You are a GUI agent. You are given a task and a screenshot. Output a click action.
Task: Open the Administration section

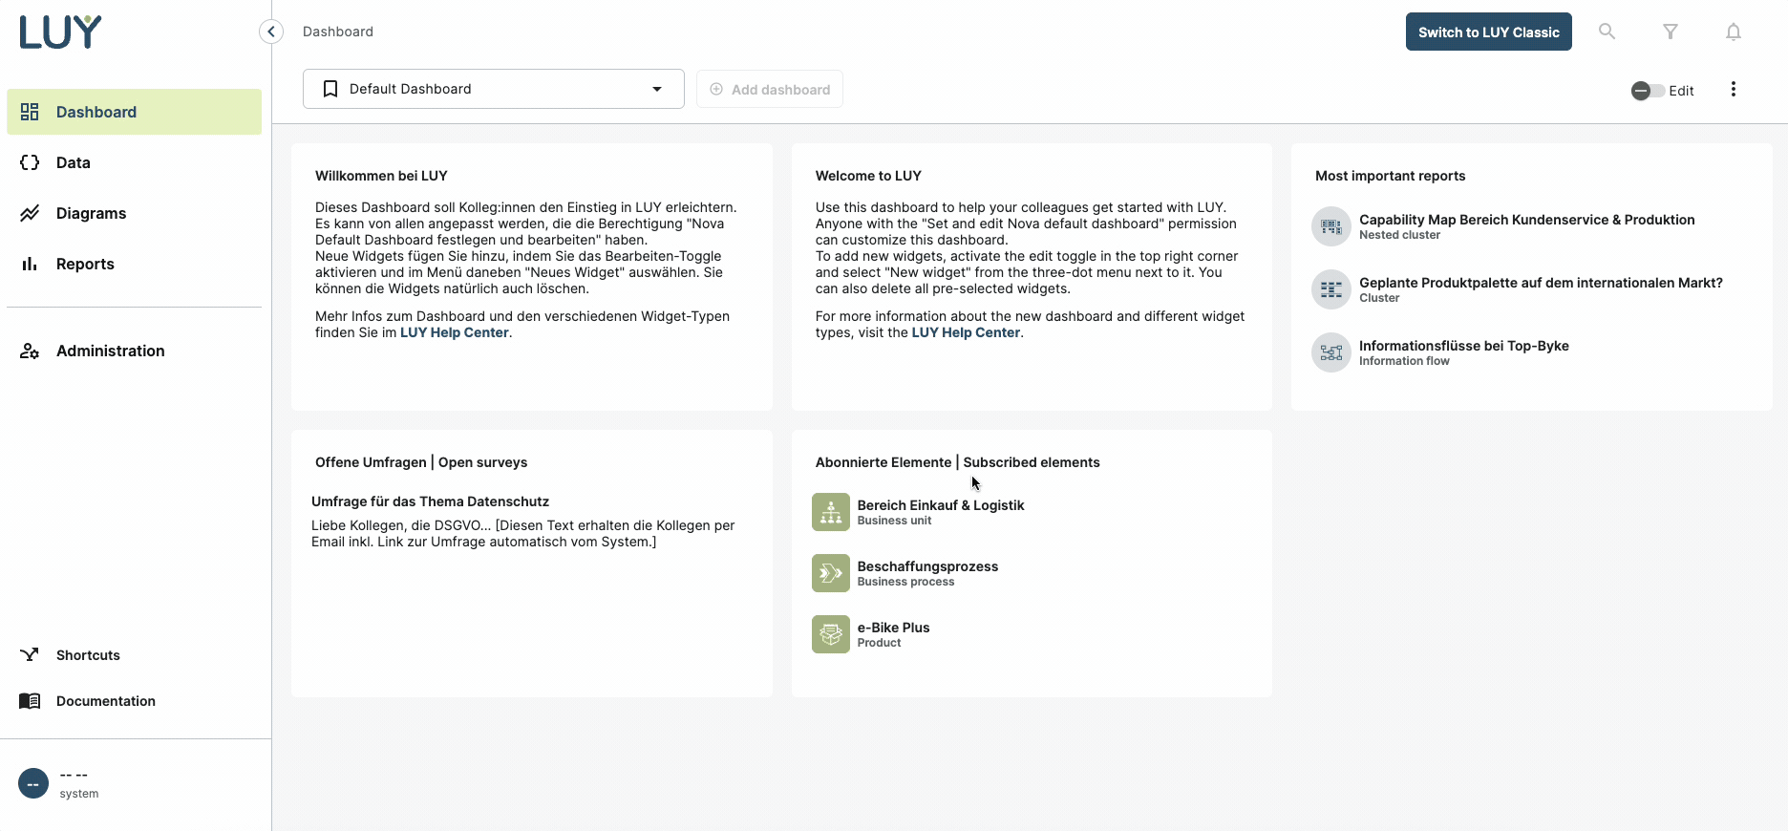click(x=110, y=351)
